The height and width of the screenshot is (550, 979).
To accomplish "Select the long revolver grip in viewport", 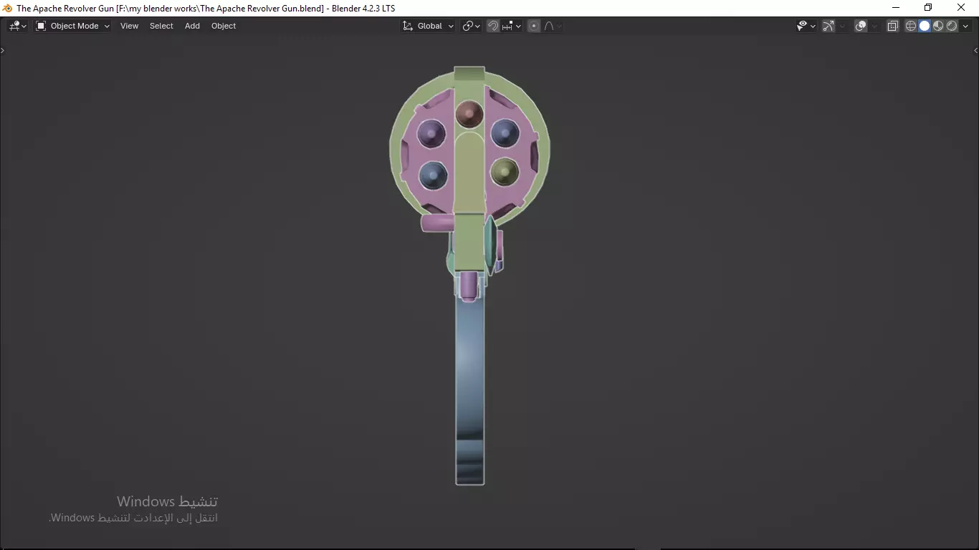I will (470, 390).
